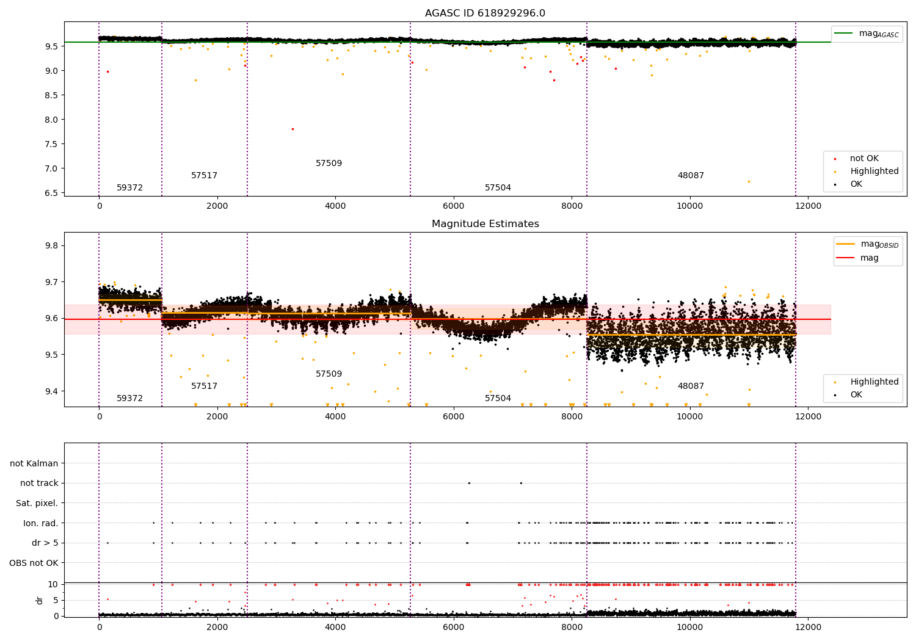Viewport: 916px width, 641px height.
Task: Click the 'Ion. rad.' axis label
Action: 41,524
